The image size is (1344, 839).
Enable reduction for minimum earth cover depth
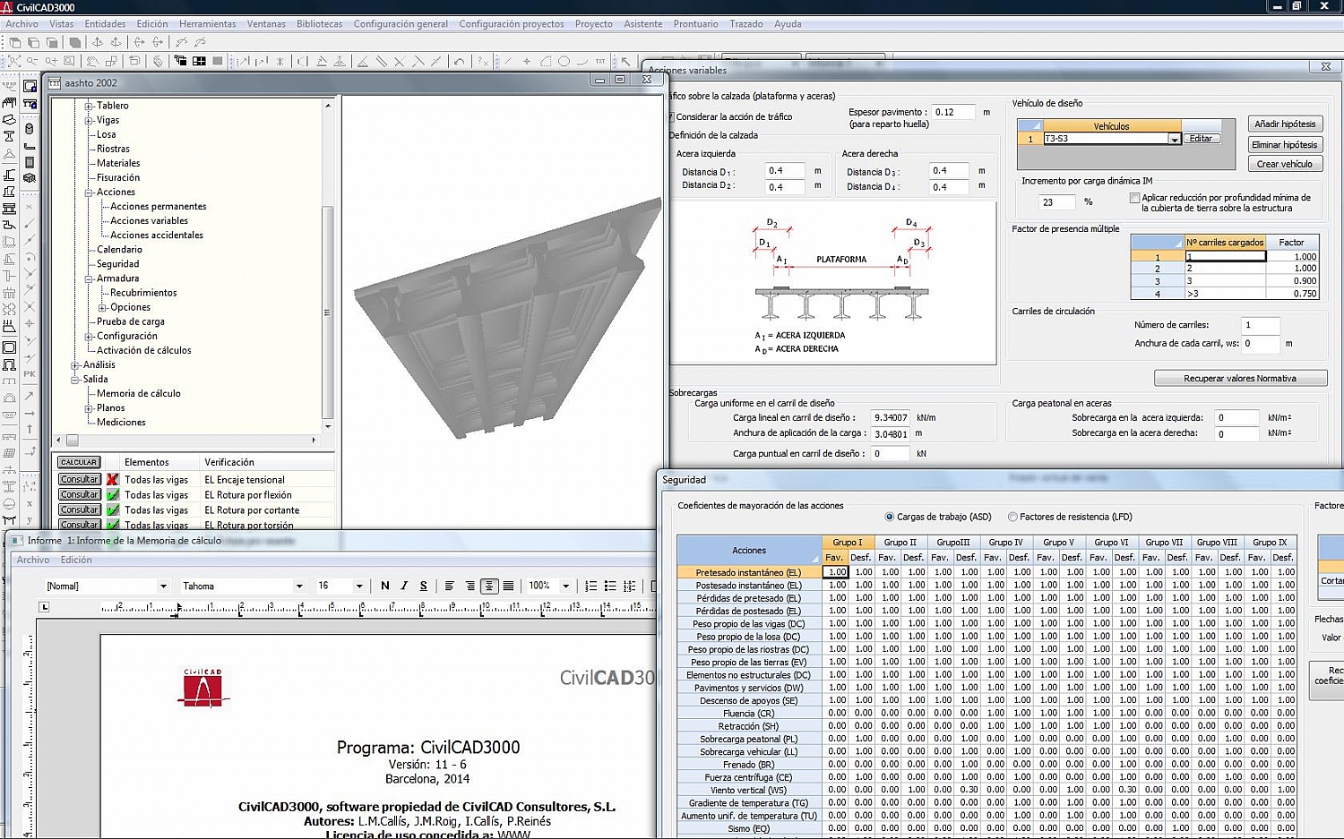point(1134,198)
